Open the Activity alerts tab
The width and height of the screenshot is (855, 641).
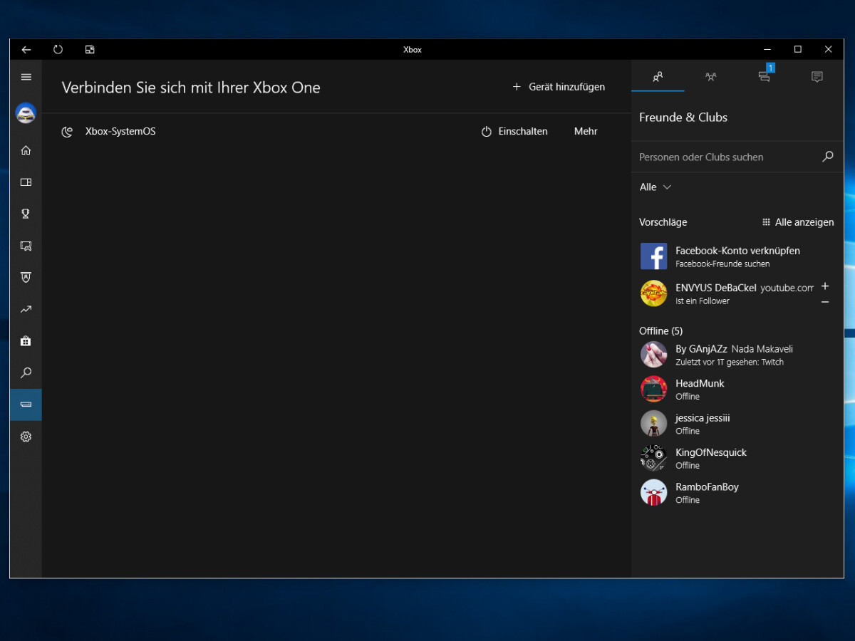tap(817, 77)
